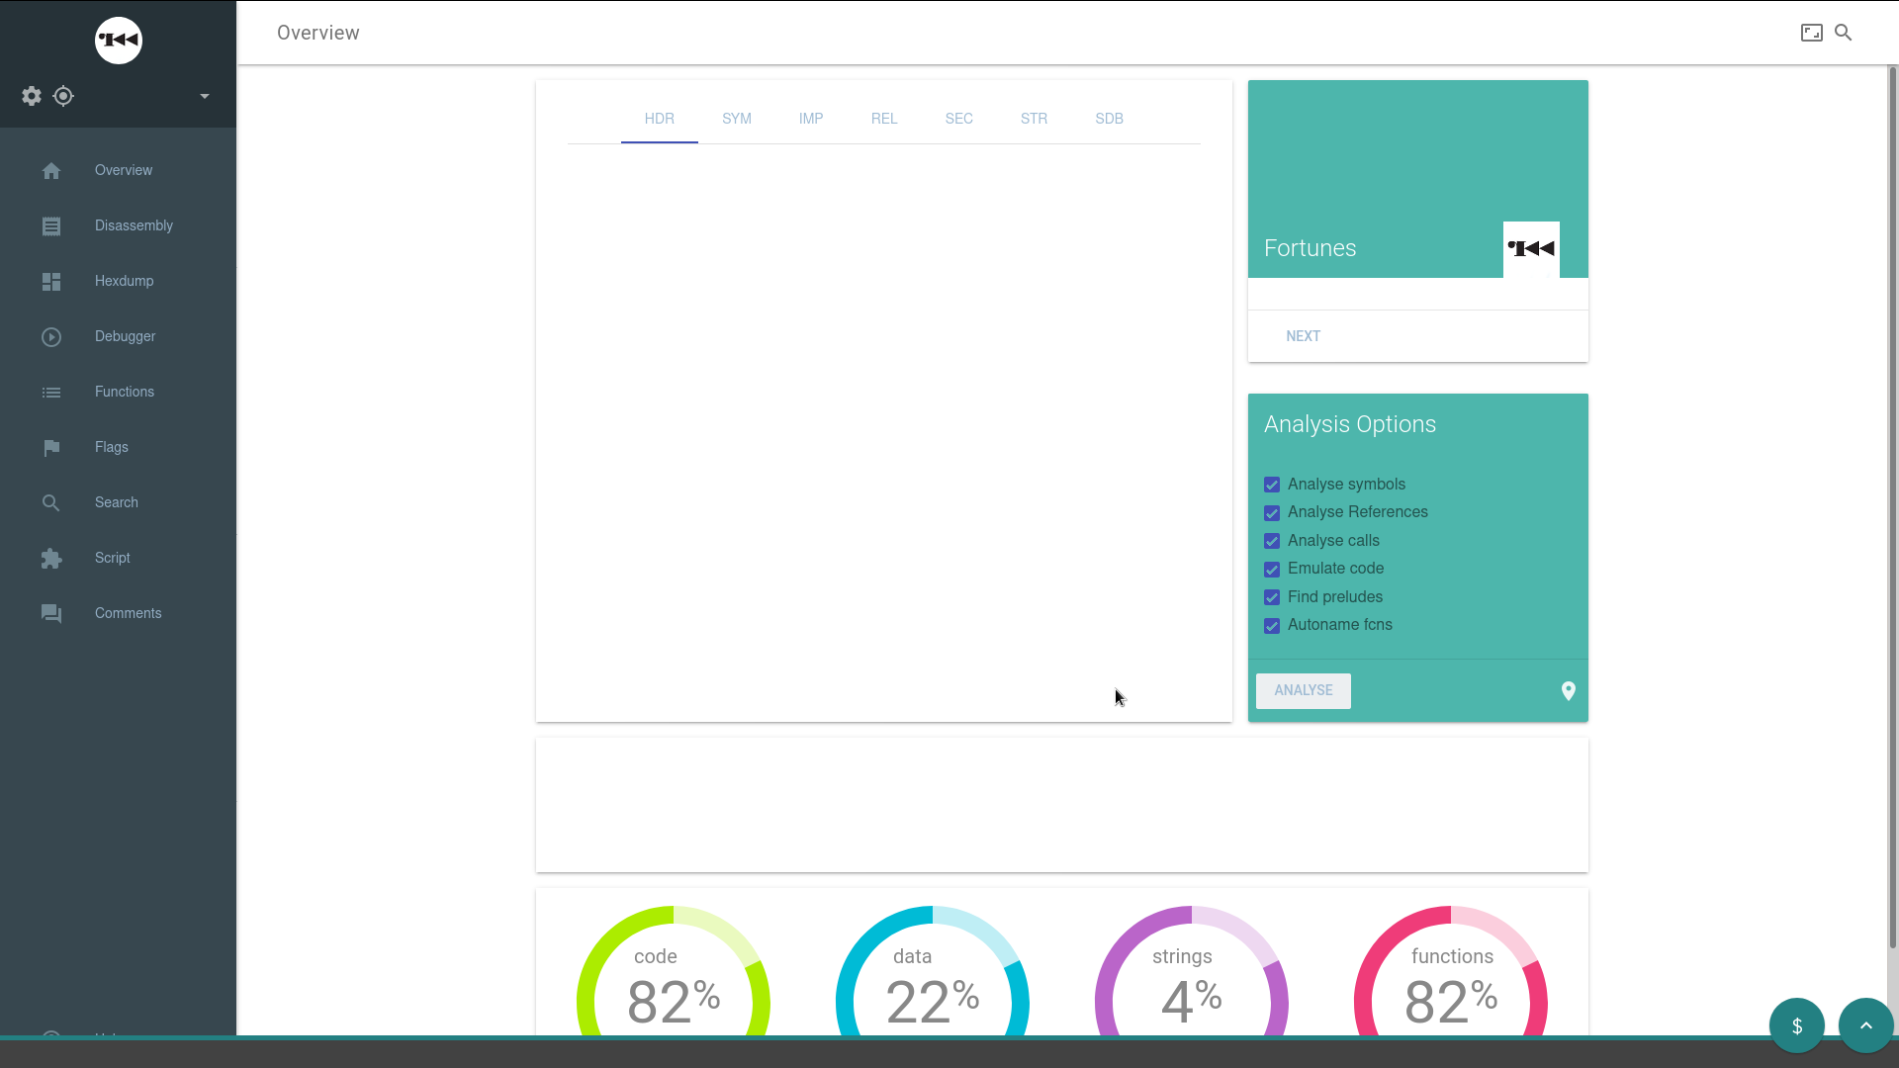The width and height of the screenshot is (1899, 1068).
Task: Open the Disassembly view icon
Action: click(51, 226)
